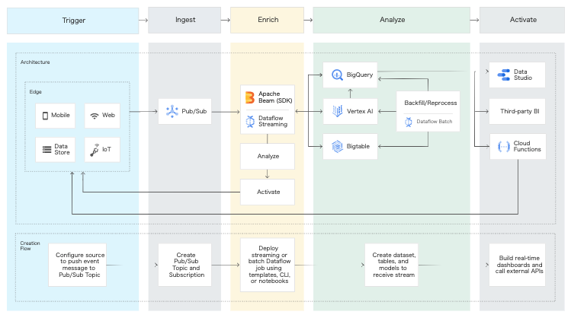571x318 pixels.
Task: Click the Data Studio logo icon
Action: (x=504, y=75)
